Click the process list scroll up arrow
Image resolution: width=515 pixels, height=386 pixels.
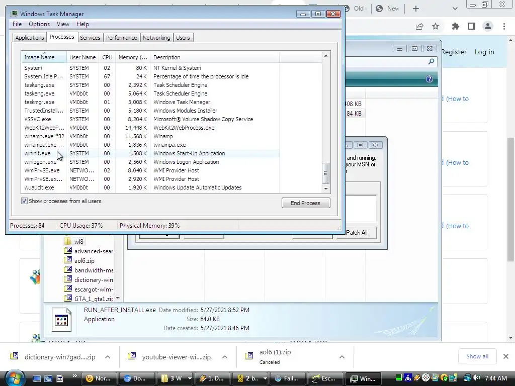326,56
